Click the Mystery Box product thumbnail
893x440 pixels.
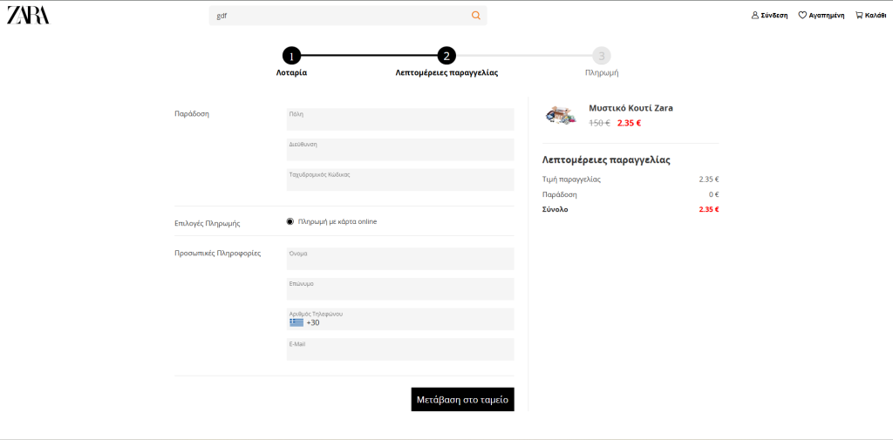[561, 115]
